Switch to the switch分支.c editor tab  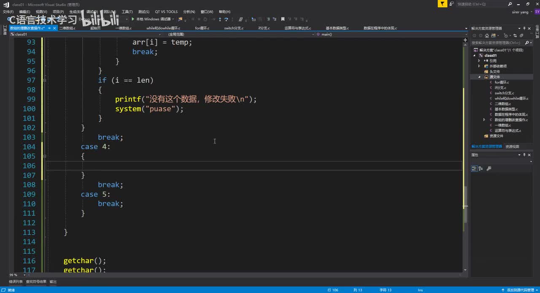(234, 28)
